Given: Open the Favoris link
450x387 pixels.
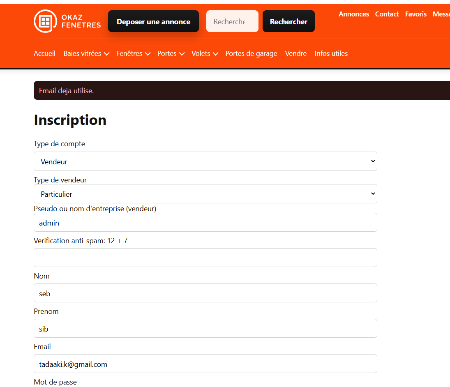Looking at the screenshot, I should pyautogui.click(x=415, y=14).
